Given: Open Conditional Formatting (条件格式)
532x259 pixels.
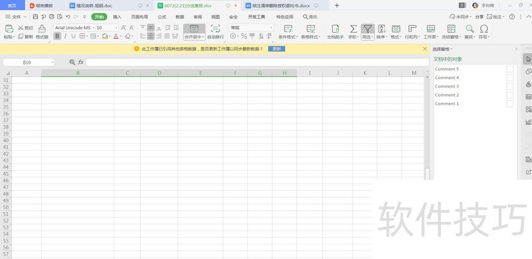Looking at the screenshot, I should click(288, 32).
